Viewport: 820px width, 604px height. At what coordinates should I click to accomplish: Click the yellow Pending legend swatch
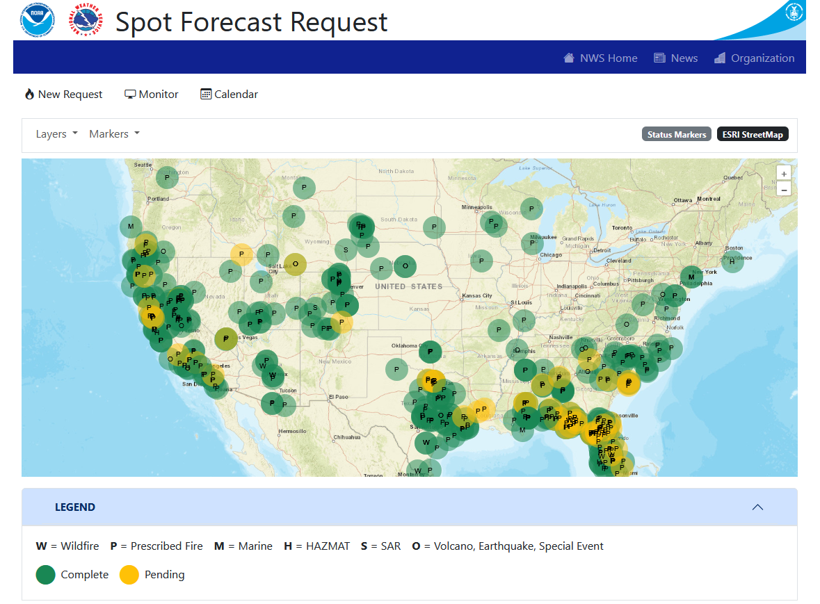coord(129,575)
